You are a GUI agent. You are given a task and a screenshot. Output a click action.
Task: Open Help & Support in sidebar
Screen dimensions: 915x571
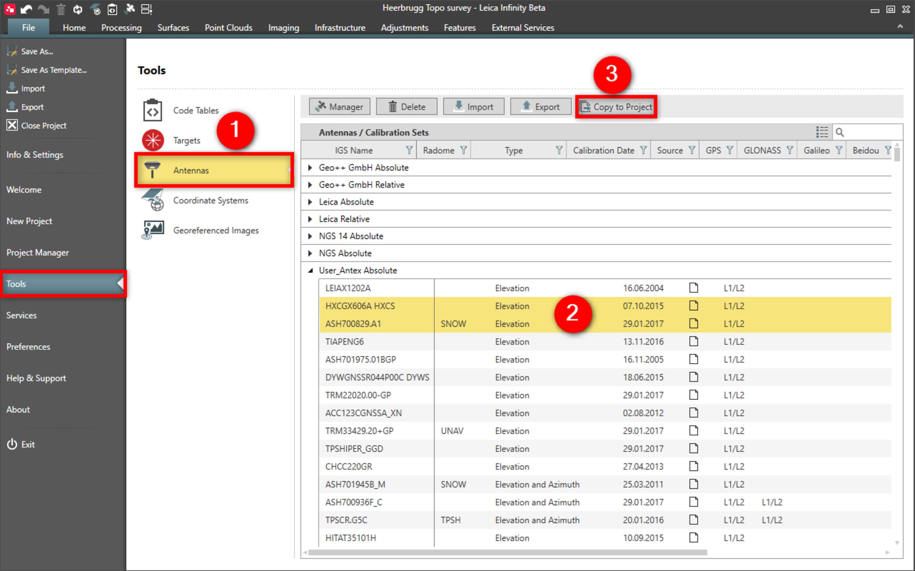click(36, 378)
